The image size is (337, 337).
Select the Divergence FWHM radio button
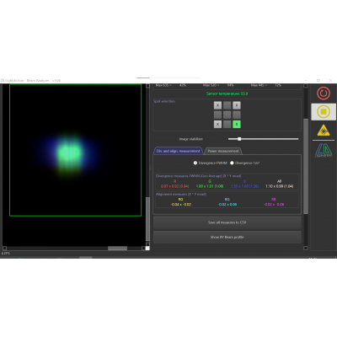pyautogui.click(x=195, y=163)
